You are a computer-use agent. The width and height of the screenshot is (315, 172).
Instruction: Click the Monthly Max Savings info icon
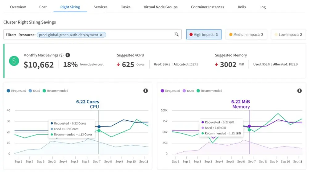tap(68, 55)
